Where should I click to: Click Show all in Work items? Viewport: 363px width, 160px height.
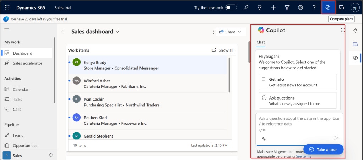pyautogui.click(x=222, y=50)
